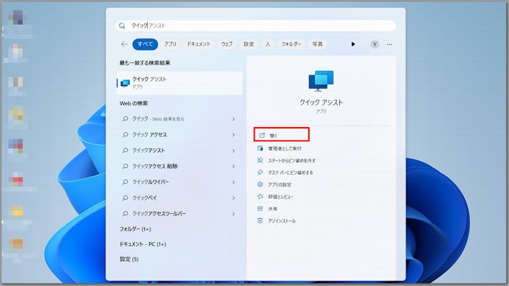Viewport: 509px width, 286px height.
Task: Expand the arrow beside クイックペイ
Action: click(x=233, y=198)
